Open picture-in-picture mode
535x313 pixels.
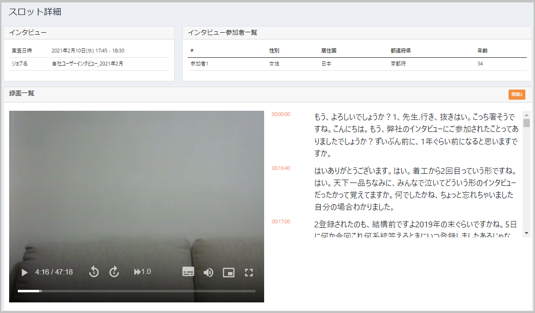(228, 272)
